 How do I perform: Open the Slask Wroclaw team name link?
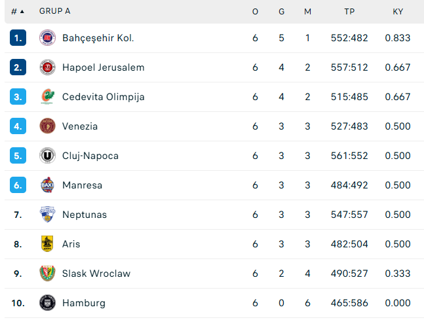[96, 274]
